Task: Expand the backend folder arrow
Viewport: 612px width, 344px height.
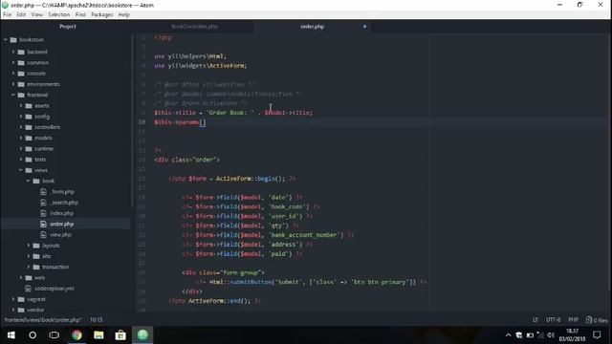Action: coord(13,52)
